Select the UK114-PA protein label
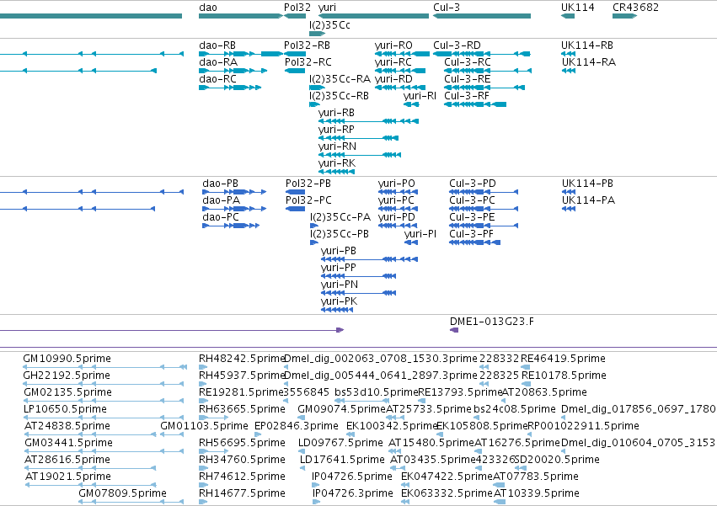The width and height of the screenshot is (717, 506). 588,200
